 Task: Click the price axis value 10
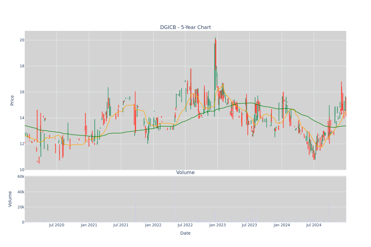pyautogui.click(x=22, y=170)
